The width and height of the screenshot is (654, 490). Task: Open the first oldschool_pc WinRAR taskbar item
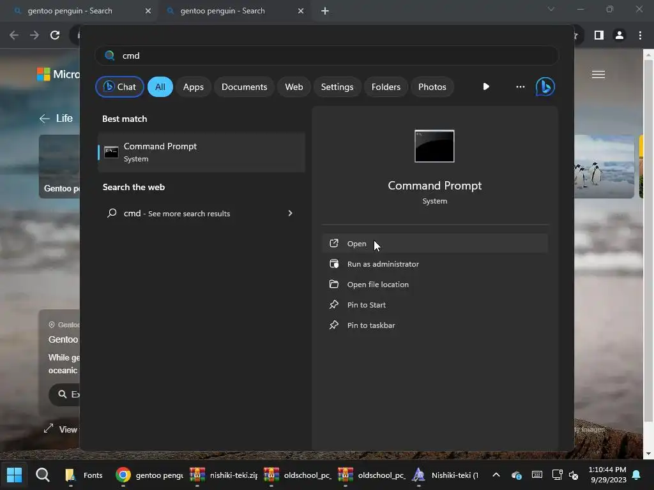pos(298,475)
